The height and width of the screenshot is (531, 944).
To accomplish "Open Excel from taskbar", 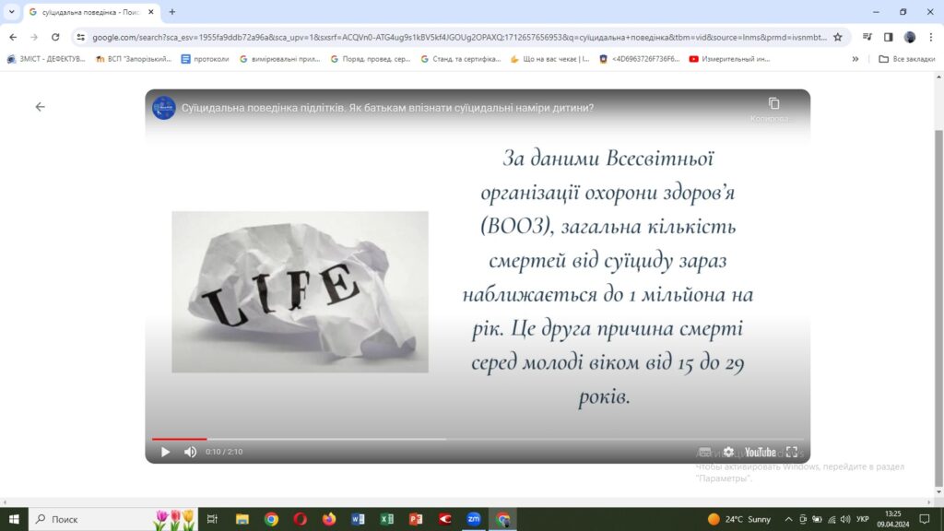I will tap(386, 519).
